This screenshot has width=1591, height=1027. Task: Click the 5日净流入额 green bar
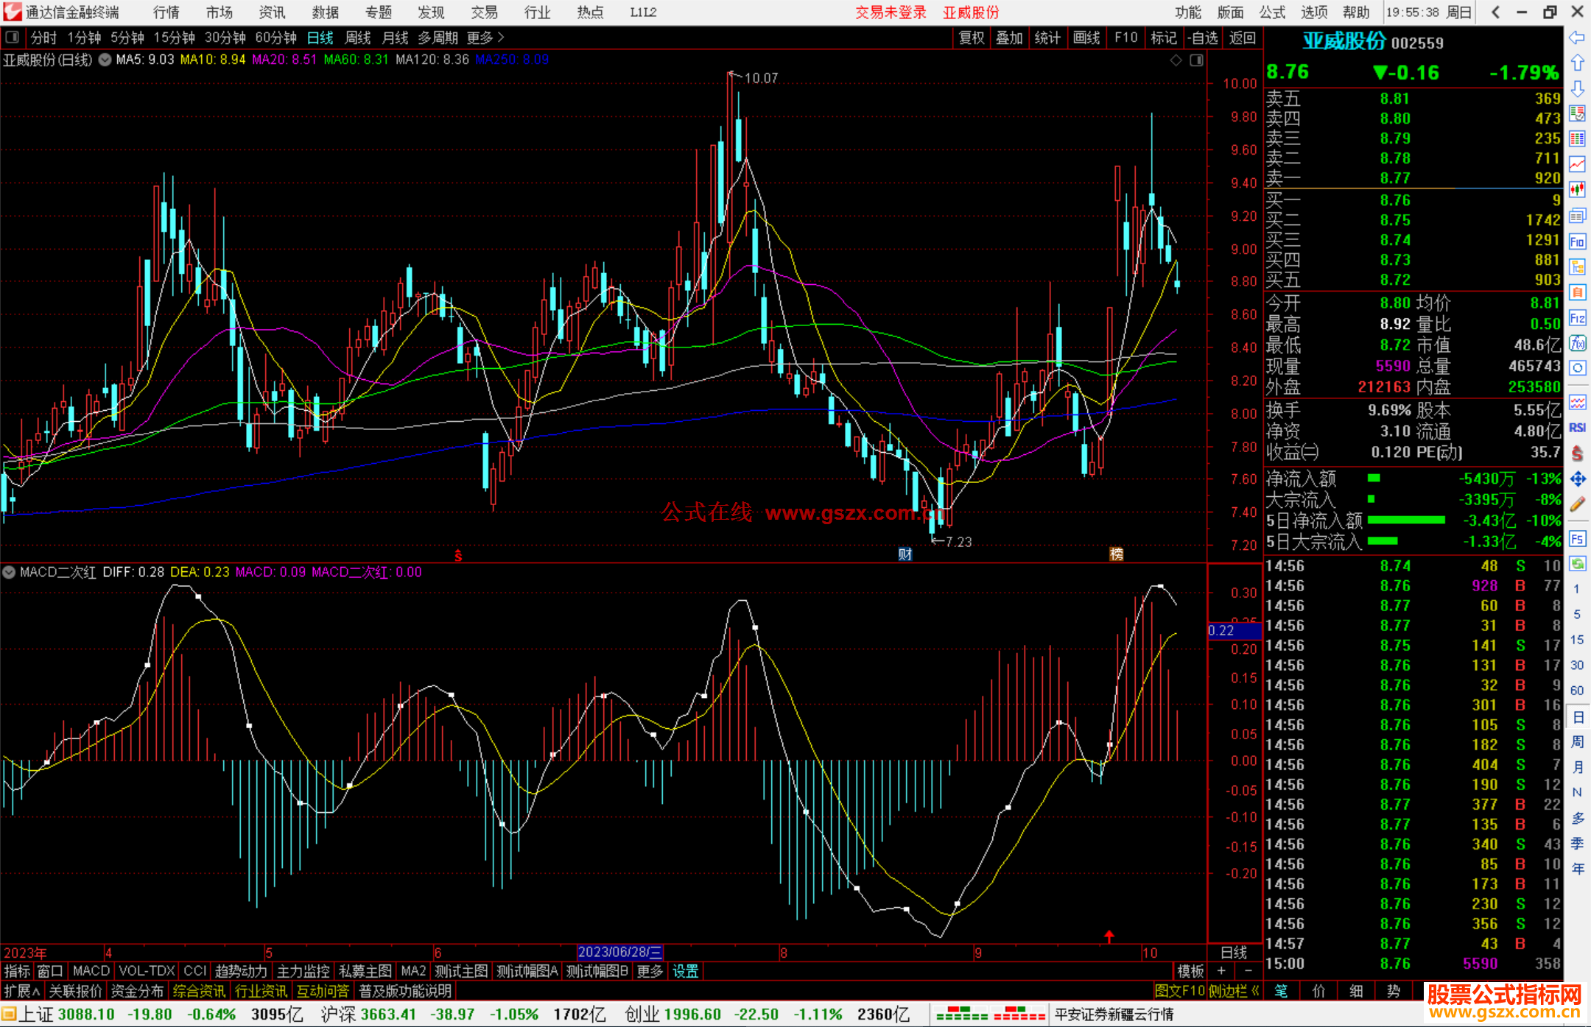point(1405,520)
